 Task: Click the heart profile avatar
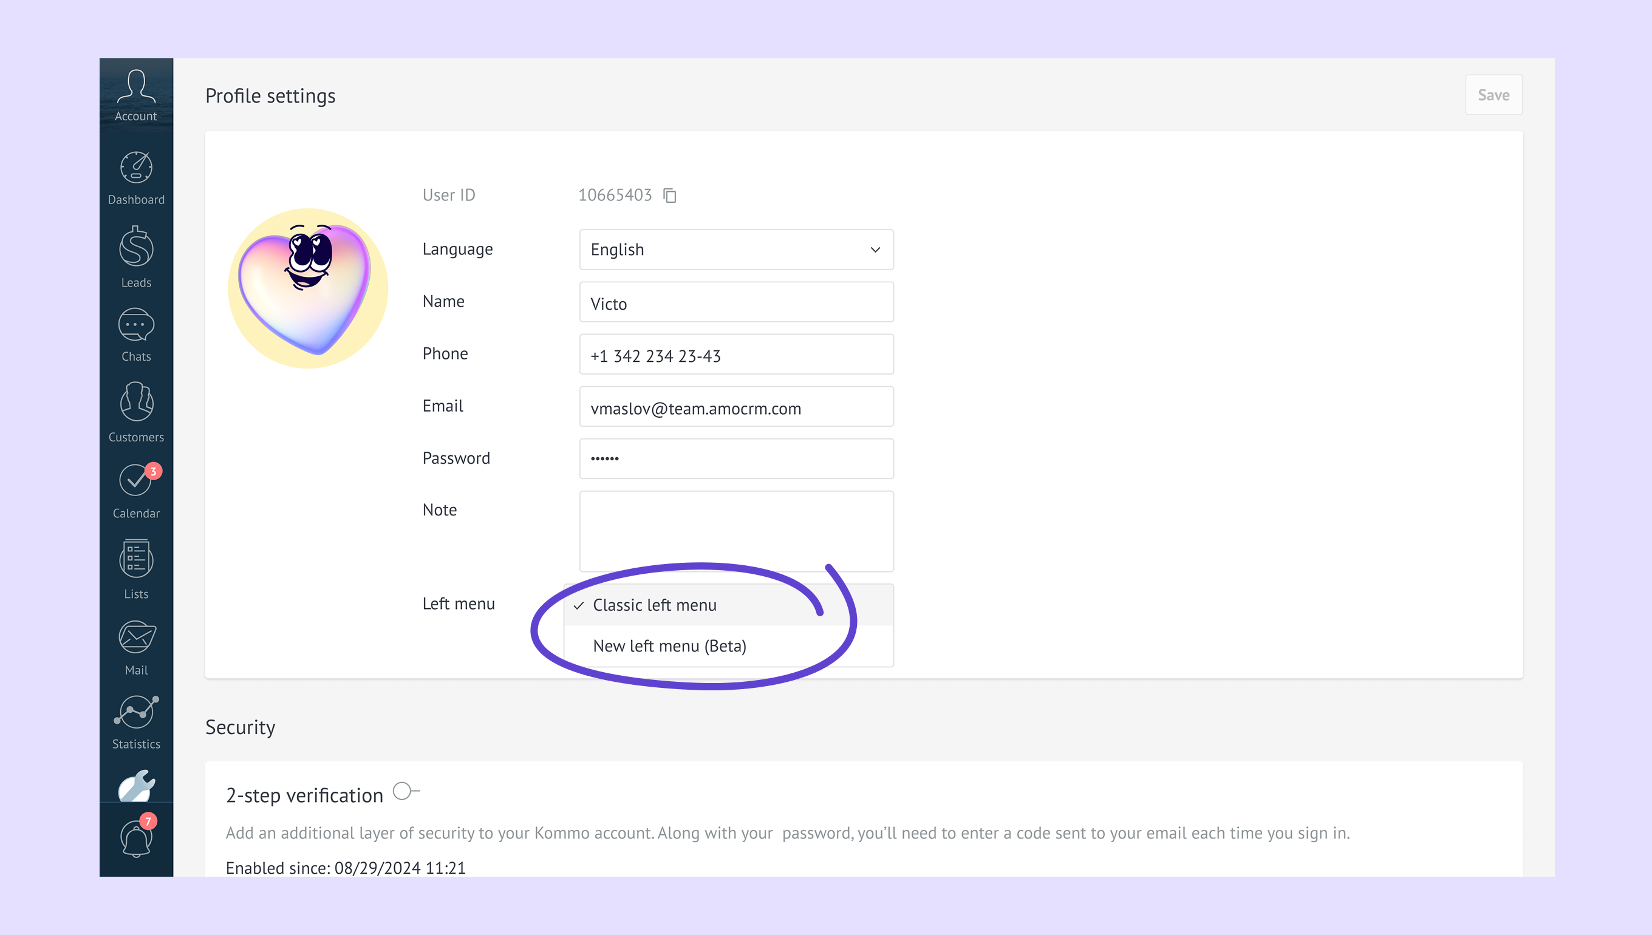click(x=308, y=288)
